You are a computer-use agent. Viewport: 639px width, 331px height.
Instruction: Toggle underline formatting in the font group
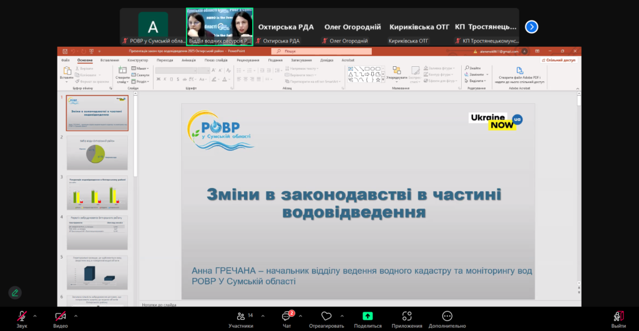171,79
